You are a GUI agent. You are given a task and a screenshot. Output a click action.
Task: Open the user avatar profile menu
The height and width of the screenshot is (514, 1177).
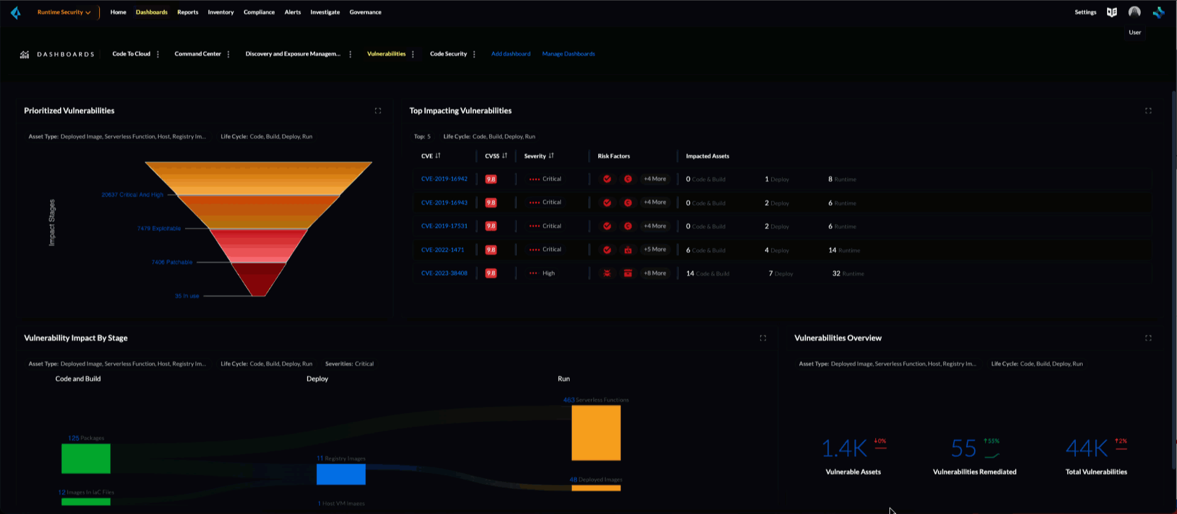(1135, 12)
